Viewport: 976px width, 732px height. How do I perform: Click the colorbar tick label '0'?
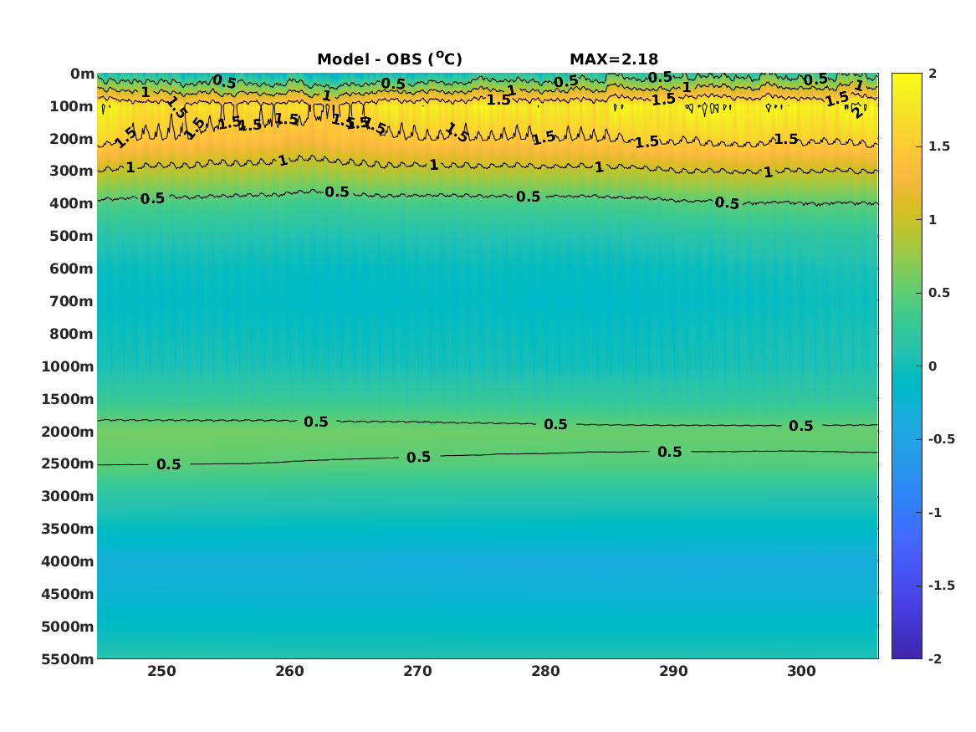pos(933,366)
